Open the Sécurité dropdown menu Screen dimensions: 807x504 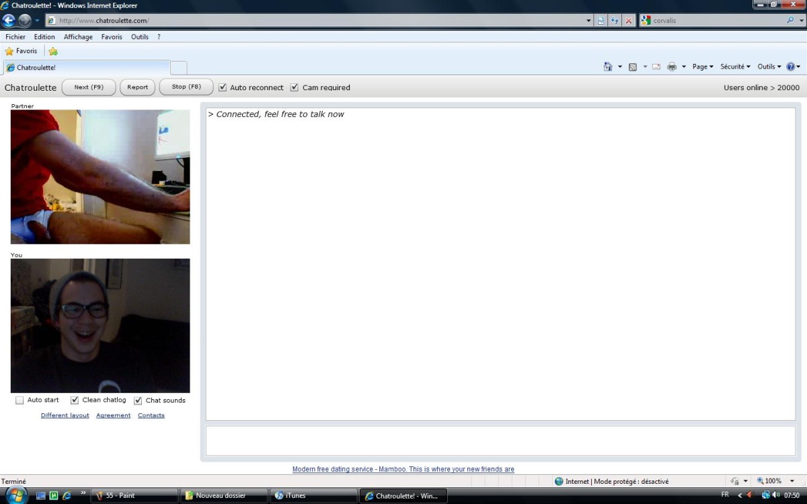coord(735,67)
